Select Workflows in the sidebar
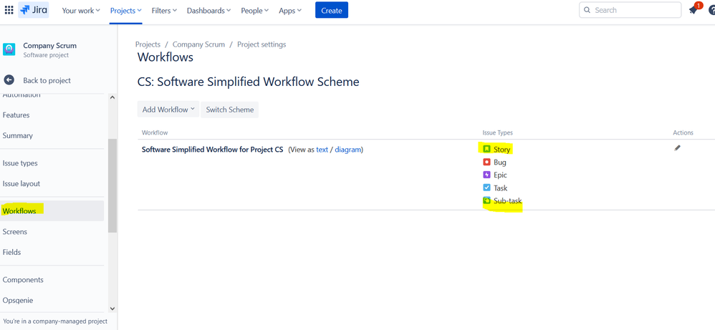The image size is (715, 330). pos(52,210)
